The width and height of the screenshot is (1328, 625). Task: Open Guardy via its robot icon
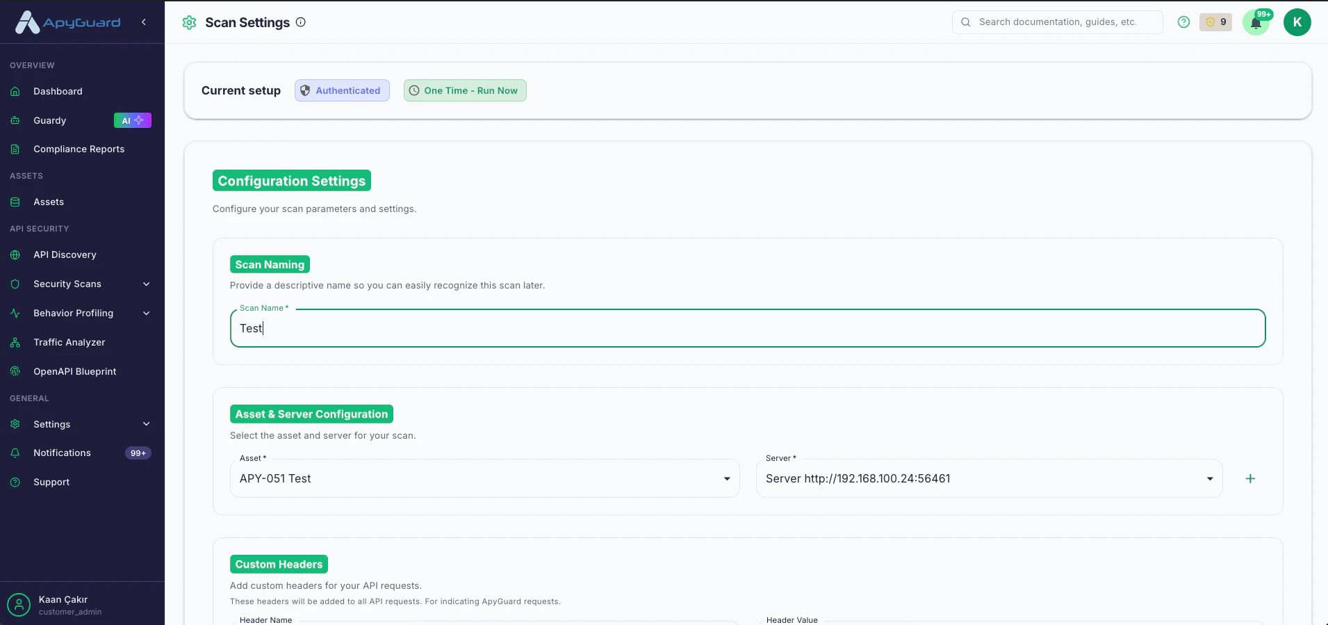15,120
